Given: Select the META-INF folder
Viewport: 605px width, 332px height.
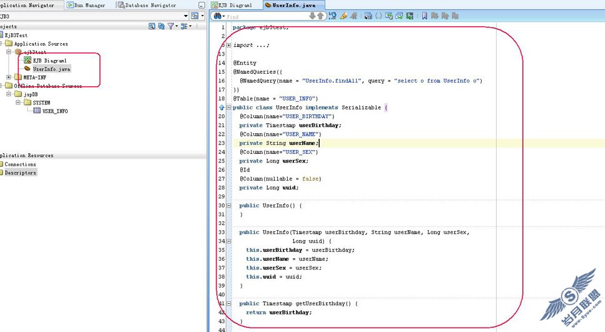Looking at the screenshot, I should (x=35, y=78).
